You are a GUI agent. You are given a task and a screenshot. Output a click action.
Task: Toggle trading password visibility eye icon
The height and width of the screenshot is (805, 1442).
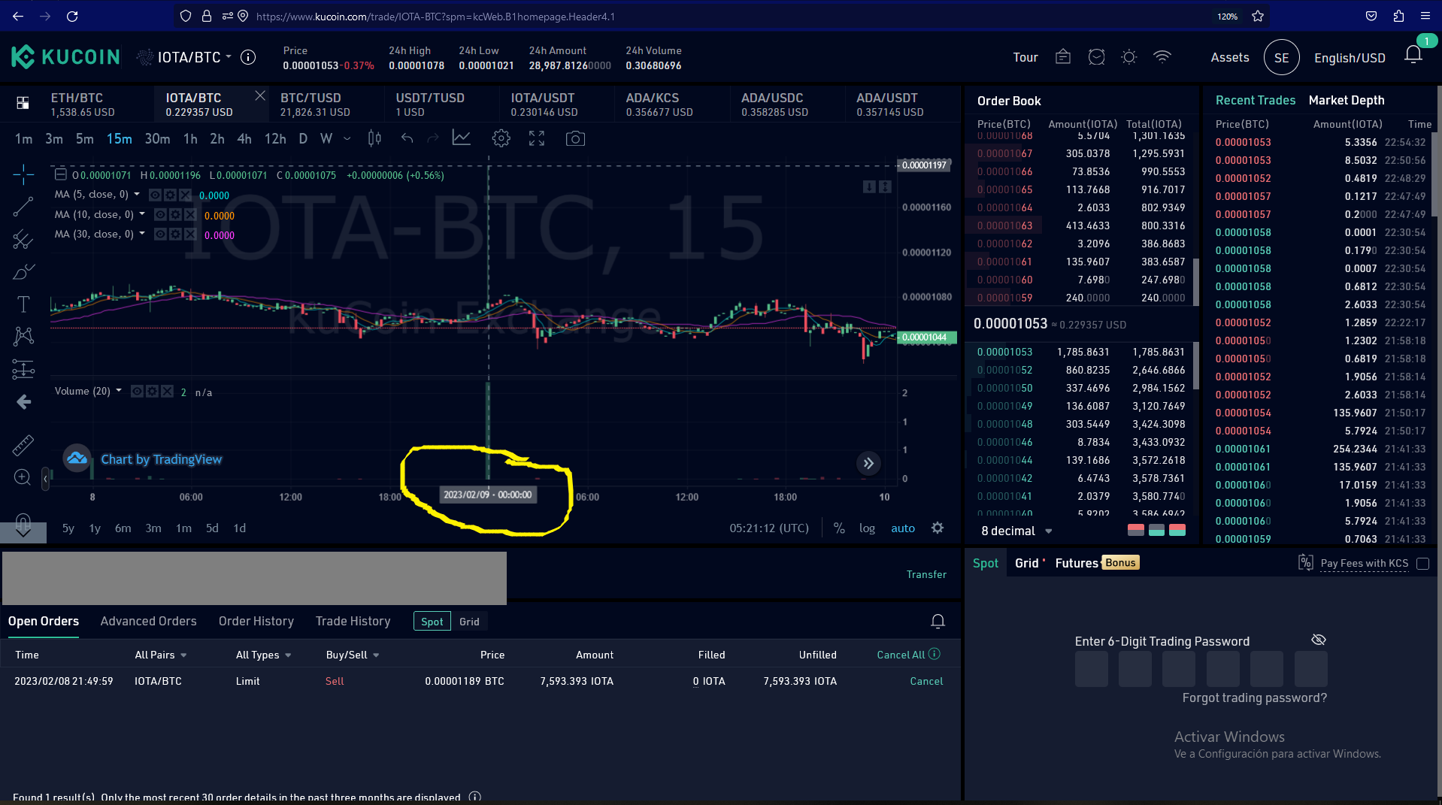1319,640
